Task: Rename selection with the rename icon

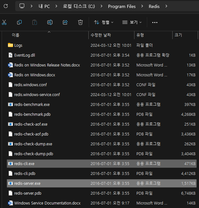Action: 50,22
